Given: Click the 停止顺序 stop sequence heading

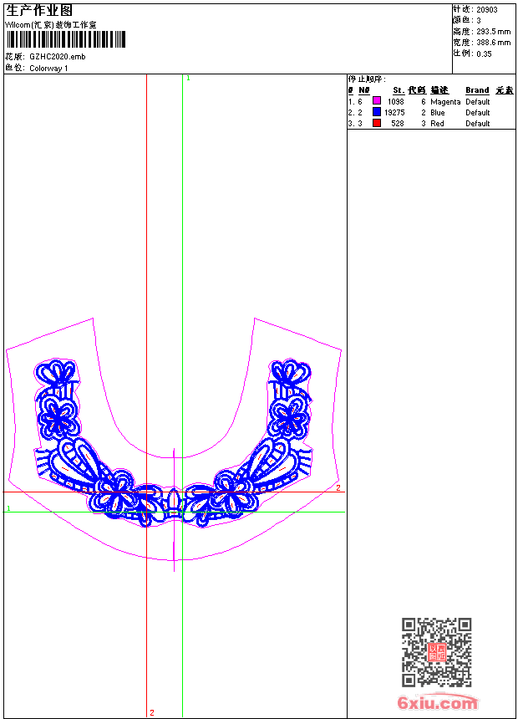Looking at the screenshot, I should (x=367, y=79).
